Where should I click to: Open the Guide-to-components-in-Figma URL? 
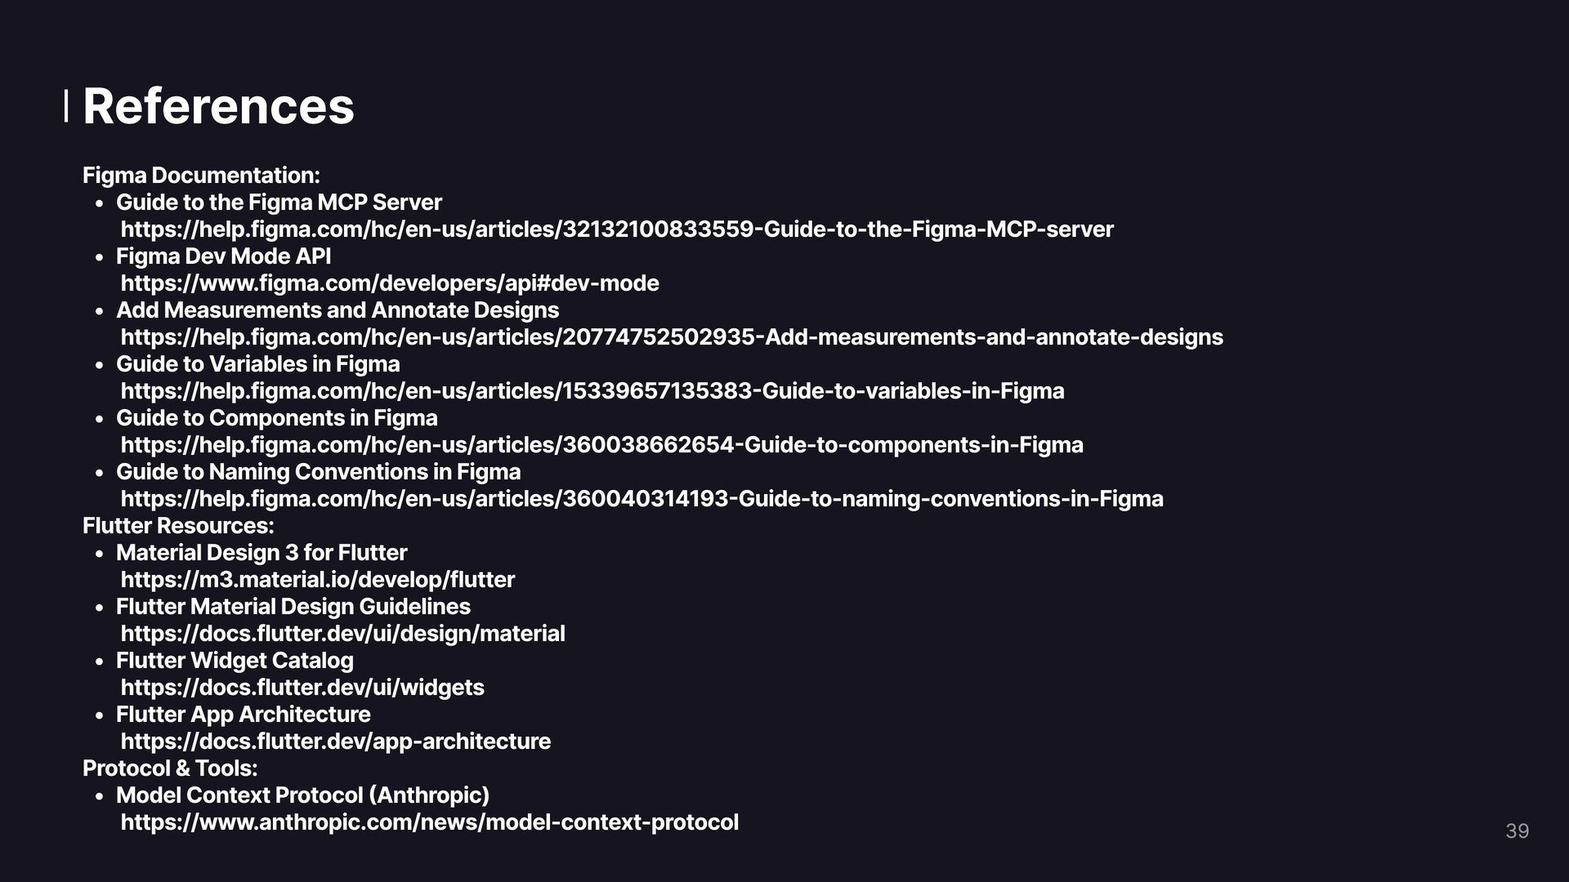point(602,445)
